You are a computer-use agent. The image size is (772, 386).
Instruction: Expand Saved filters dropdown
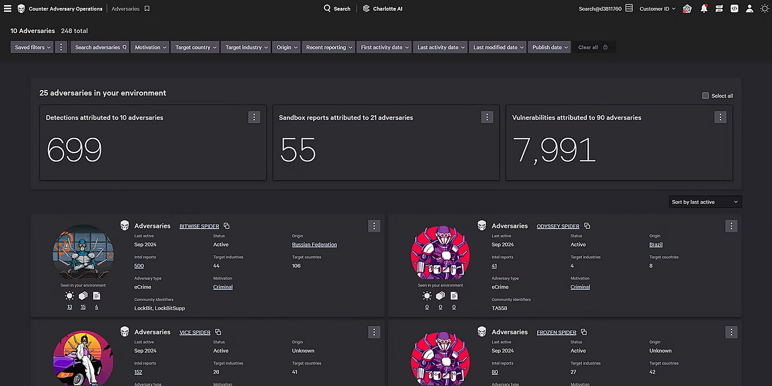tap(32, 47)
